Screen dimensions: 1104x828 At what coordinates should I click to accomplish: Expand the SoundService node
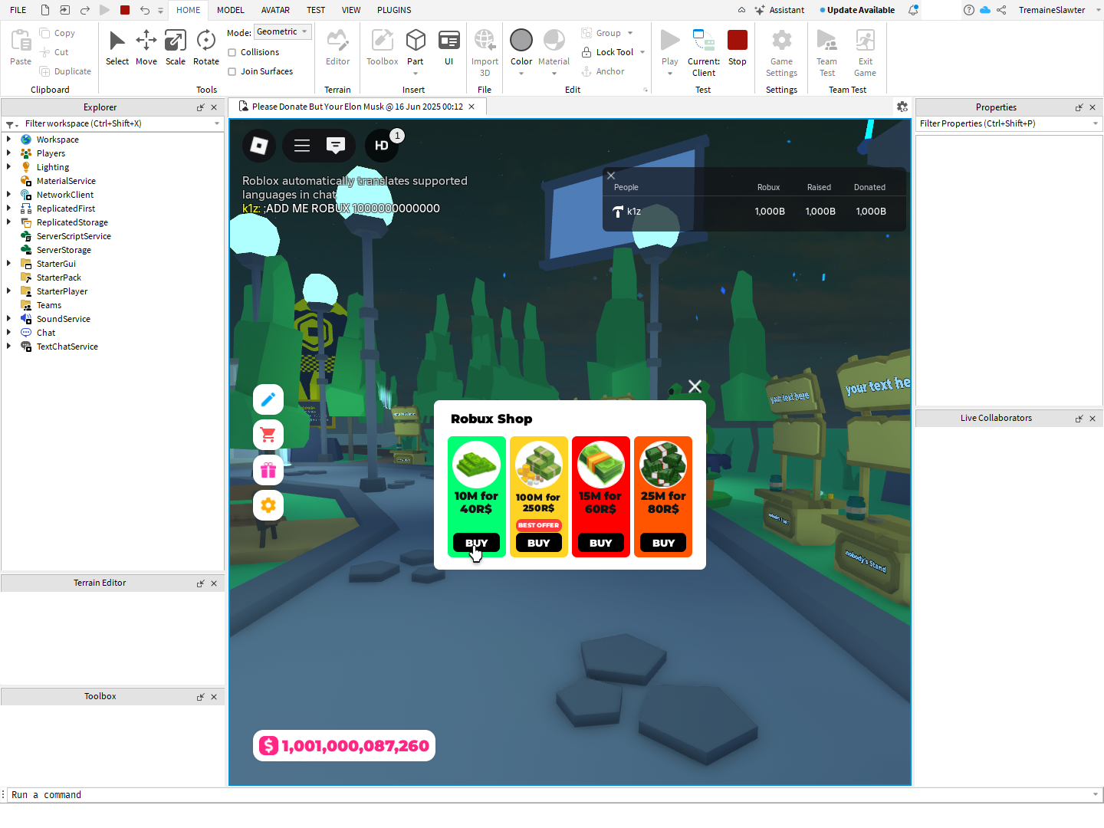(x=8, y=319)
